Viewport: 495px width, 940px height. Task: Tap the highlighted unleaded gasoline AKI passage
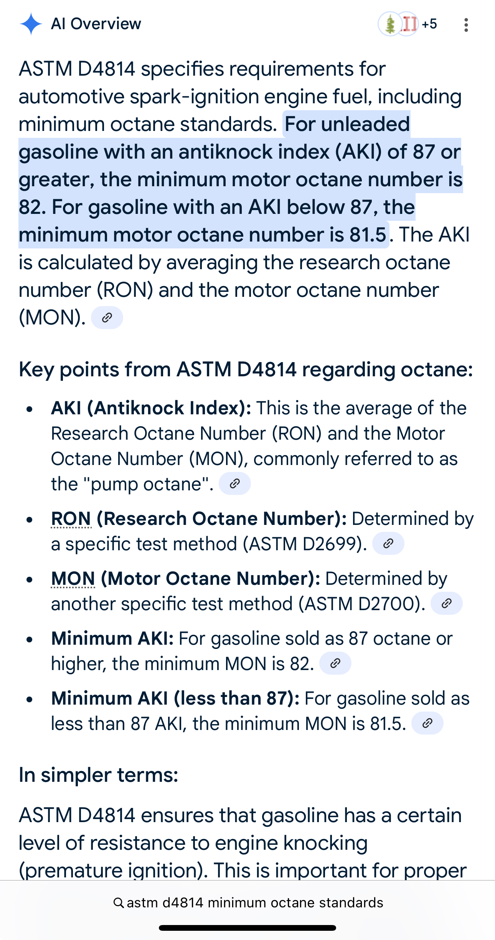click(241, 179)
